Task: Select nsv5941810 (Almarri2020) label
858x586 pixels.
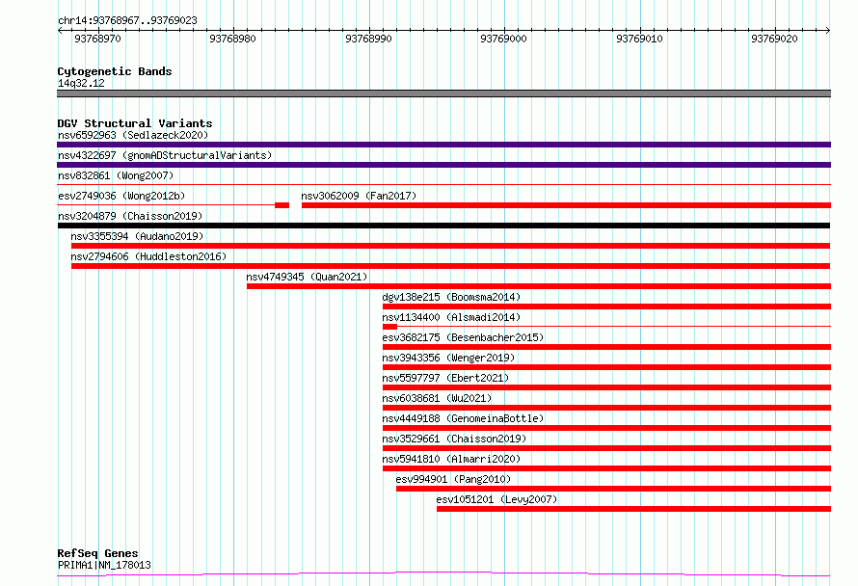Action: point(451,459)
